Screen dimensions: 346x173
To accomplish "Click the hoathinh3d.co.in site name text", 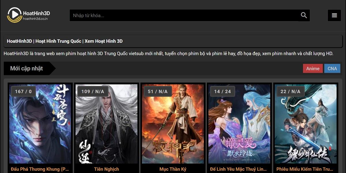I will point(35,19).
